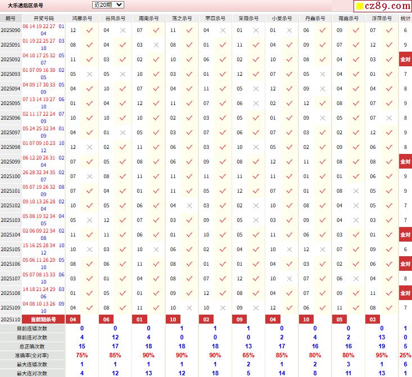Click the red 当前期杀号 label
Screen dimensions: 412x377
[43, 320]
